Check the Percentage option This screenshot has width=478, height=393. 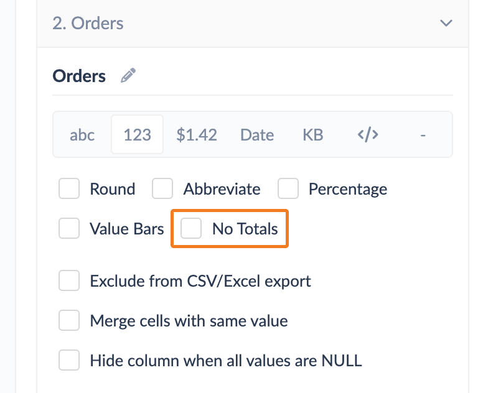tap(288, 188)
